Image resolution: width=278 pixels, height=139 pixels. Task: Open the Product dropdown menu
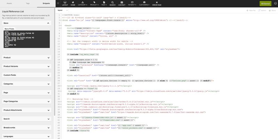[x=94, y=3]
